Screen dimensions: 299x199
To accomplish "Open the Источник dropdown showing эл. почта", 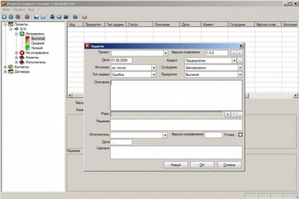I will pyautogui.click(x=154, y=68).
